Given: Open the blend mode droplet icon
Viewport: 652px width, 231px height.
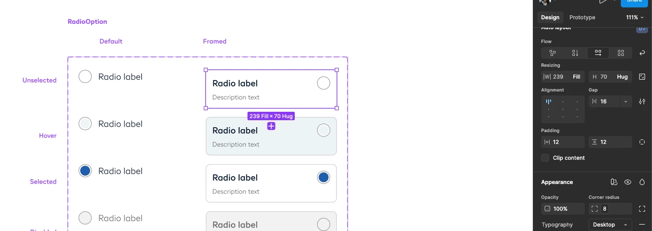Looking at the screenshot, I should [x=642, y=182].
